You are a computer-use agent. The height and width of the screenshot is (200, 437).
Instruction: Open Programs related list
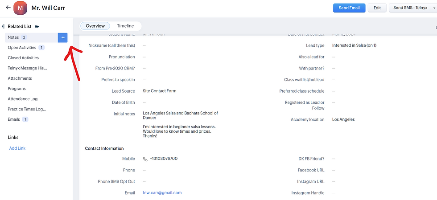[17, 89]
